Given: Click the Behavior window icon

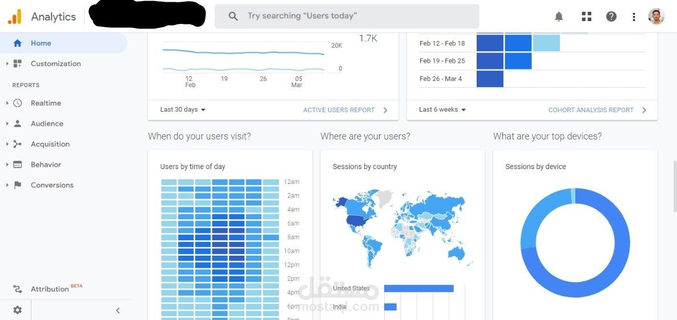Looking at the screenshot, I should pos(17,165).
